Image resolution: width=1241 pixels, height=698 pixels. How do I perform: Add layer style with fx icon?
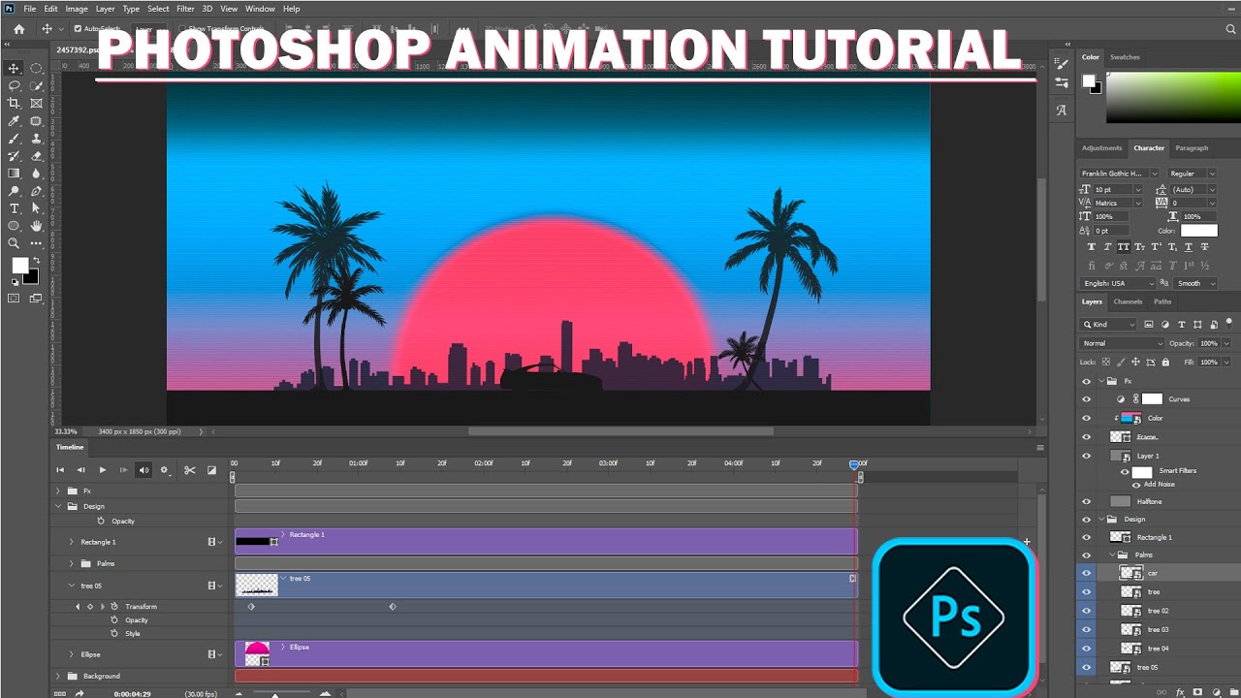tap(1180, 693)
